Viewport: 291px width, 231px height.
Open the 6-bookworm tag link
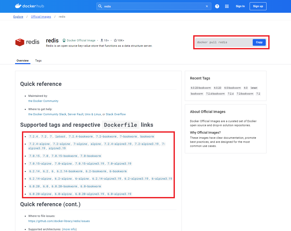tap(118, 171)
